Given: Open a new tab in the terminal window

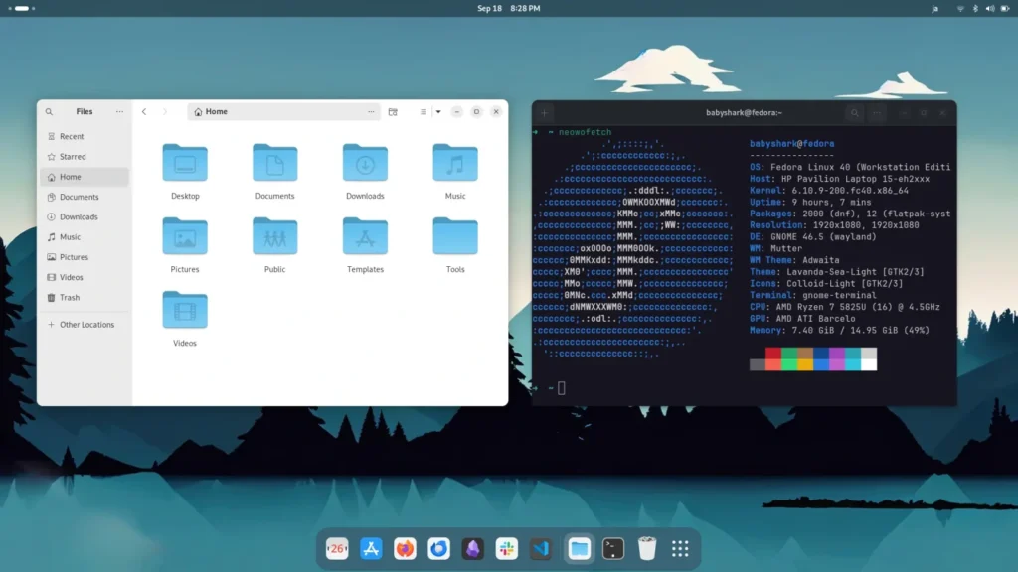Looking at the screenshot, I should pos(545,113).
